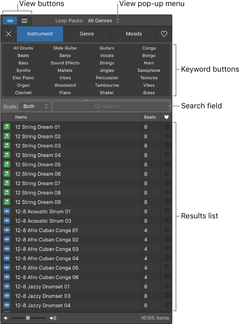Click blue audio icon for Afro Cuban Conga 03
239x324 pixels.
coord(7,249)
